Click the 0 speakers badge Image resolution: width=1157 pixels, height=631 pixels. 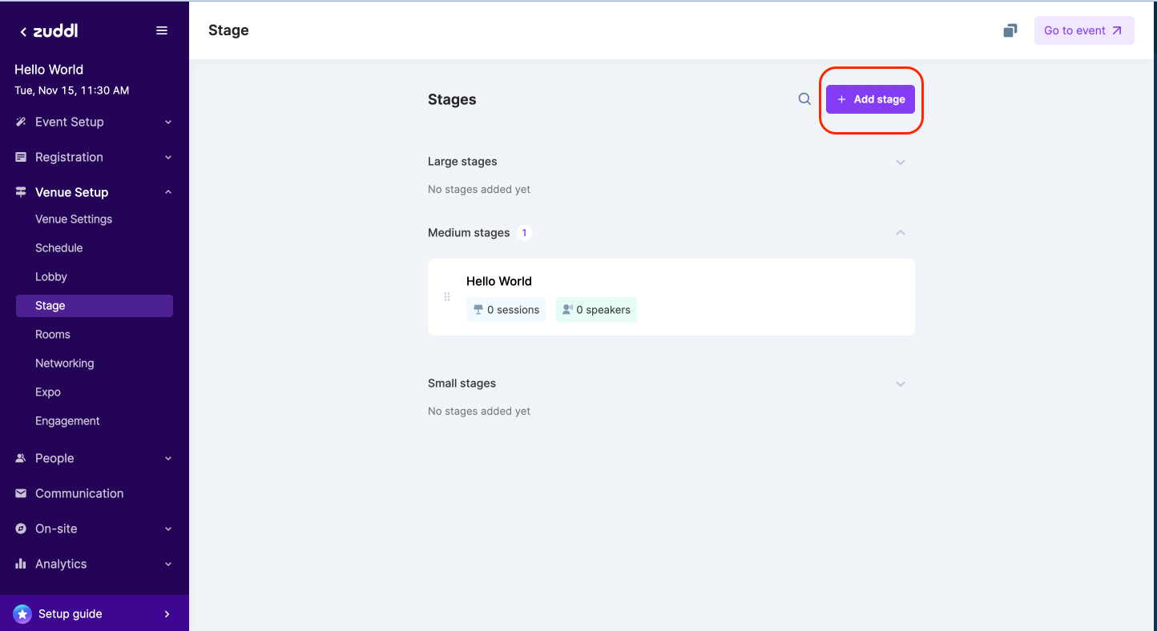[596, 310]
